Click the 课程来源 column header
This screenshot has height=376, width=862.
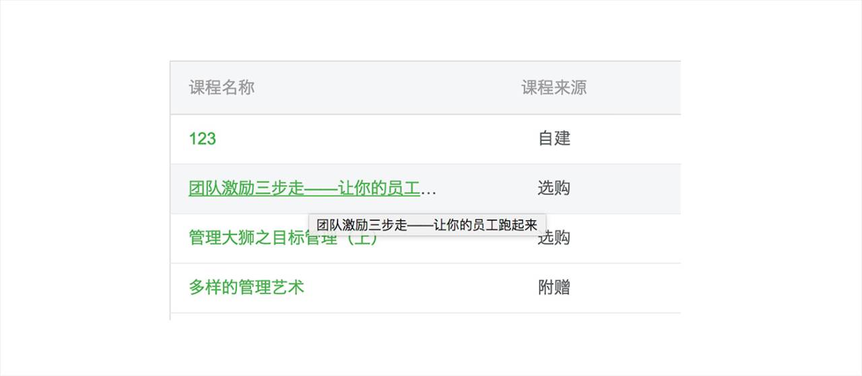pyautogui.click(x=554, y=87)
